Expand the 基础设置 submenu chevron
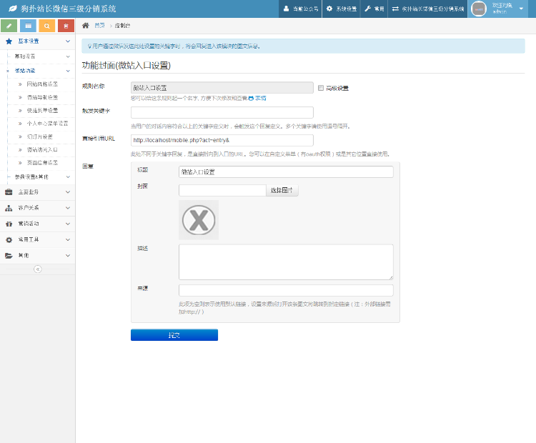The image size is (536, 443). (x=68, y=56)
